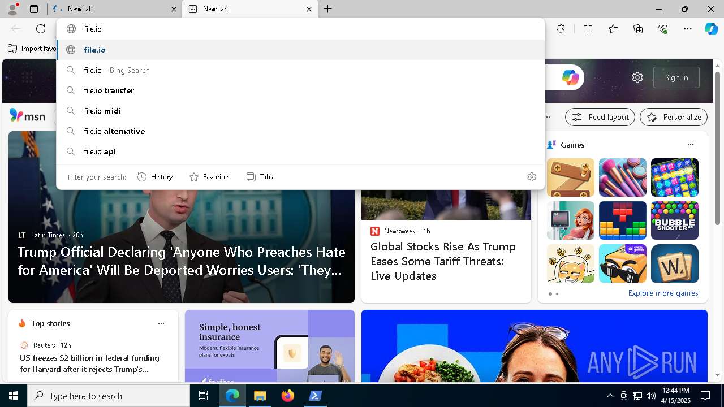Show hidden tray icons chevron
The height and width of the screenshot is (407, 724).
pyautogui.click(x=610, y=396)
